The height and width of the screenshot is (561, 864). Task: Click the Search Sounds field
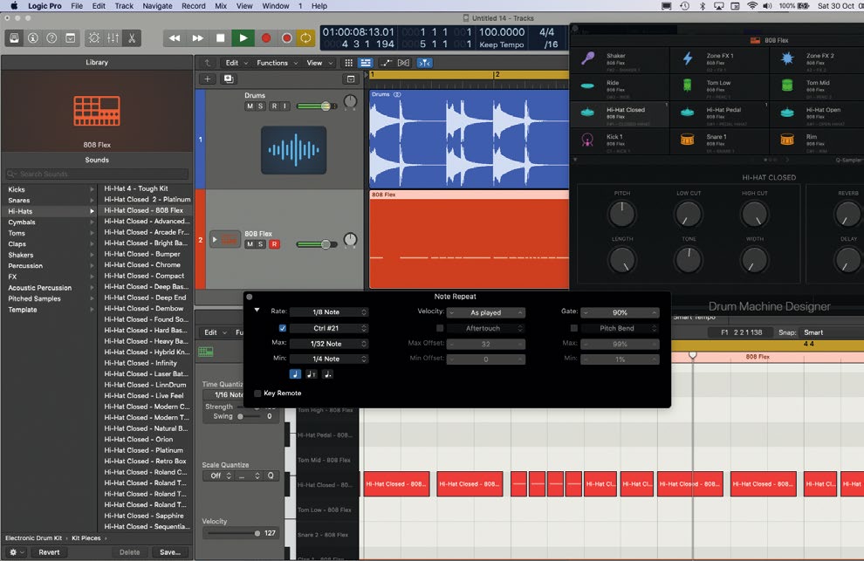click(x=97, y=174)
